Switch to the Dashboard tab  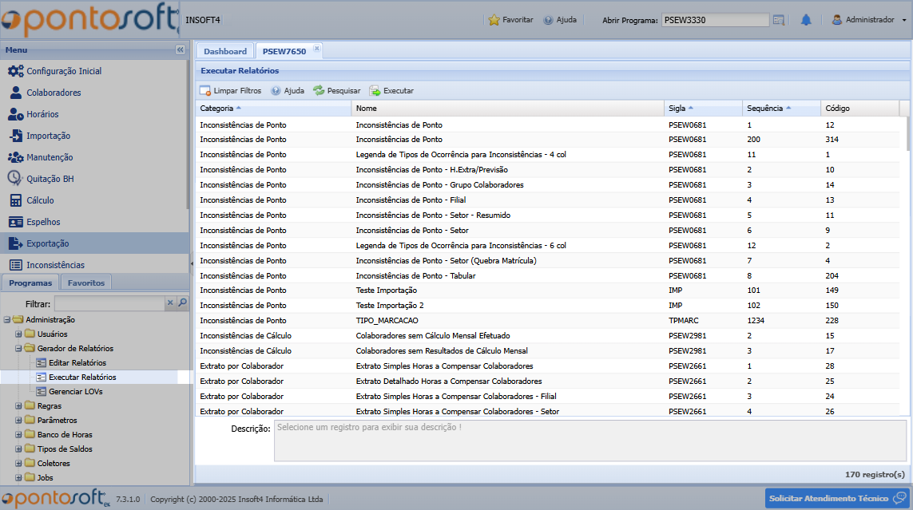click(x=225, y=51)
